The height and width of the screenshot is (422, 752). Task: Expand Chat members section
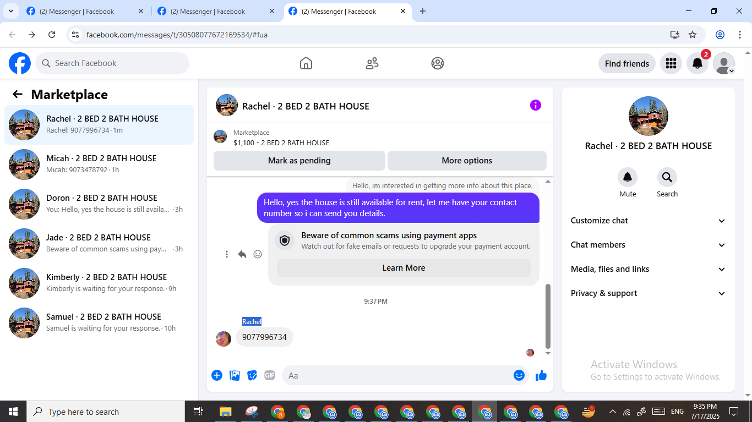(649, 245)
